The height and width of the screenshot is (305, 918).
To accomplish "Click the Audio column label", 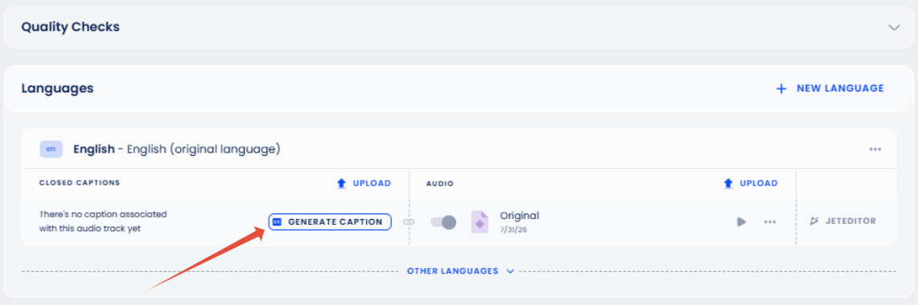I will point(439,184).
